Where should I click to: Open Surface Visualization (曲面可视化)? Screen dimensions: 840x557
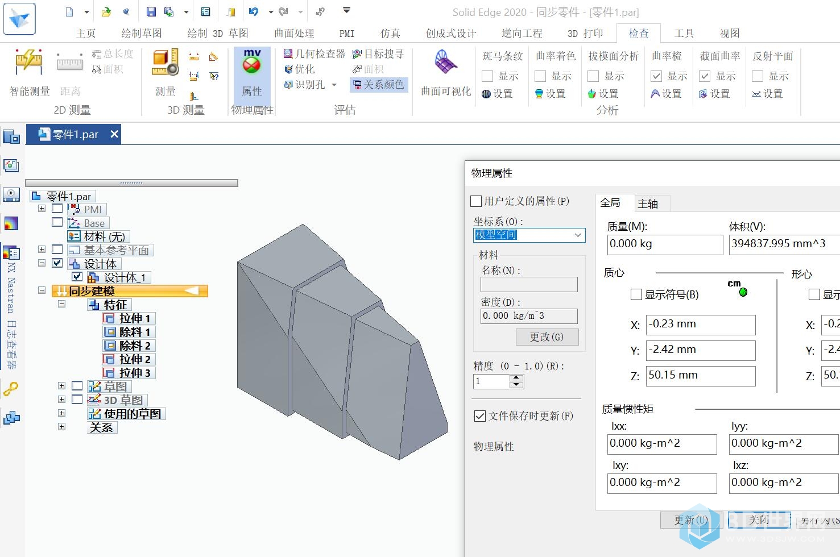coord(446,73)
